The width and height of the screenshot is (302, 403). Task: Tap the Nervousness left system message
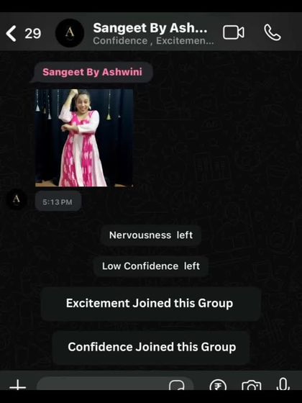point(151,235)
